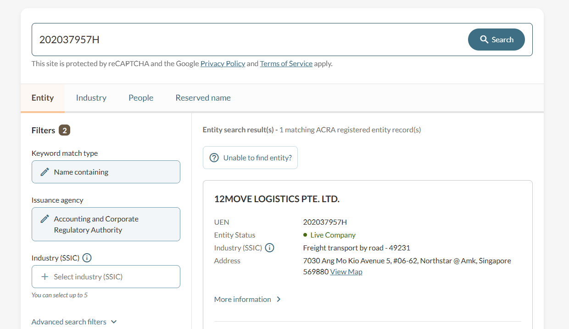Click the 1 matching ACRA registered entity record(s) text

(x=350, y=130)
